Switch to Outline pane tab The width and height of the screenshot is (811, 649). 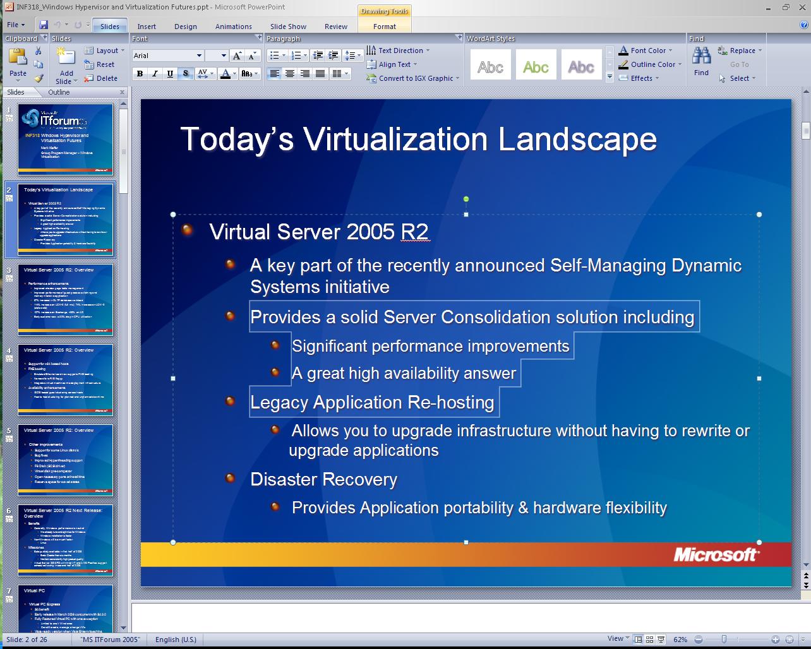coord(59,92)
